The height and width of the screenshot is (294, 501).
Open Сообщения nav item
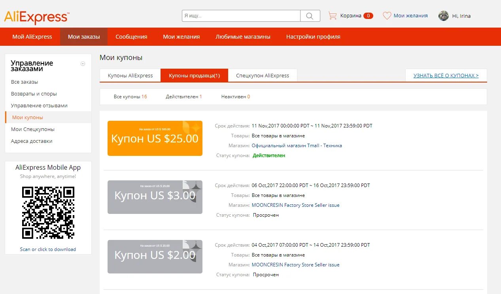point(131,37)
